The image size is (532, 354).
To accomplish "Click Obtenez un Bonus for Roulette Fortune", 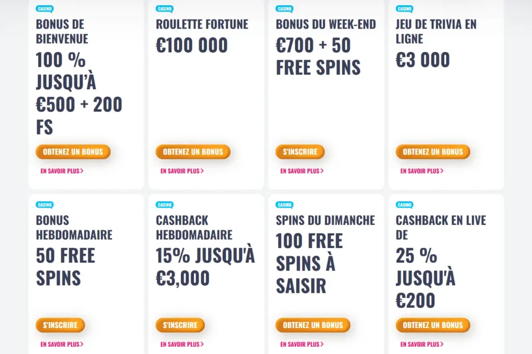I will point(193,152).
